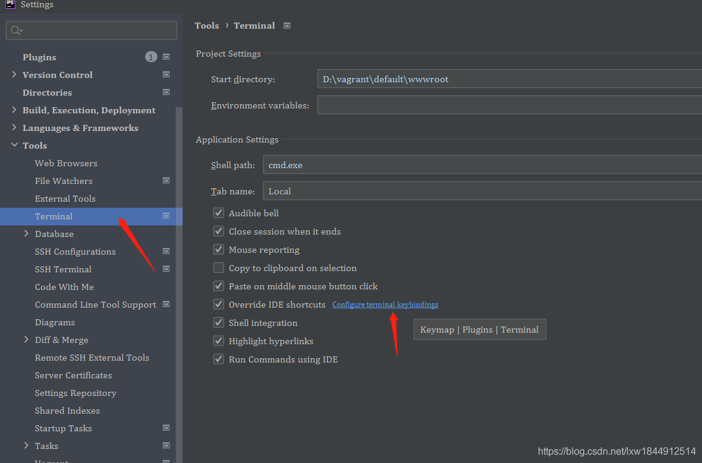Click the badge counter on Plugins

click(x=151, y=57)
